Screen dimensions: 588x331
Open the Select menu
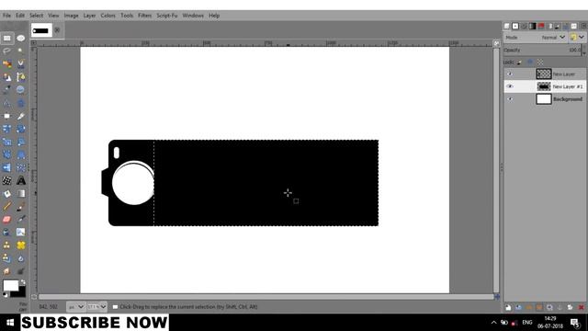coord(37,16)
